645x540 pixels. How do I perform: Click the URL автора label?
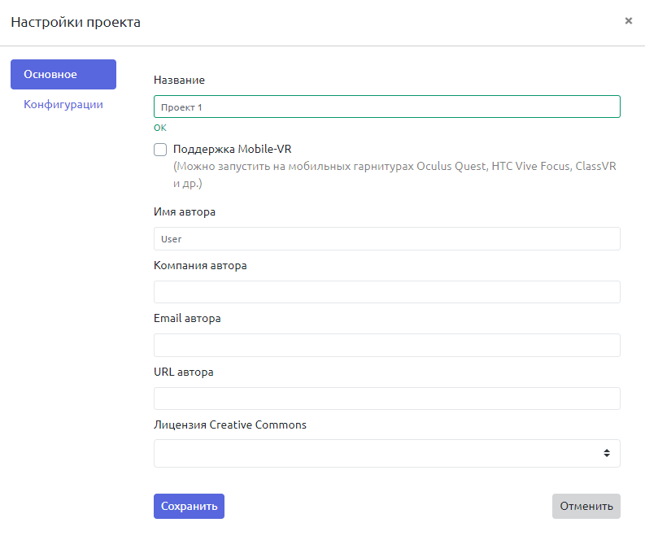pyautogui.click(x=184, y=372)
